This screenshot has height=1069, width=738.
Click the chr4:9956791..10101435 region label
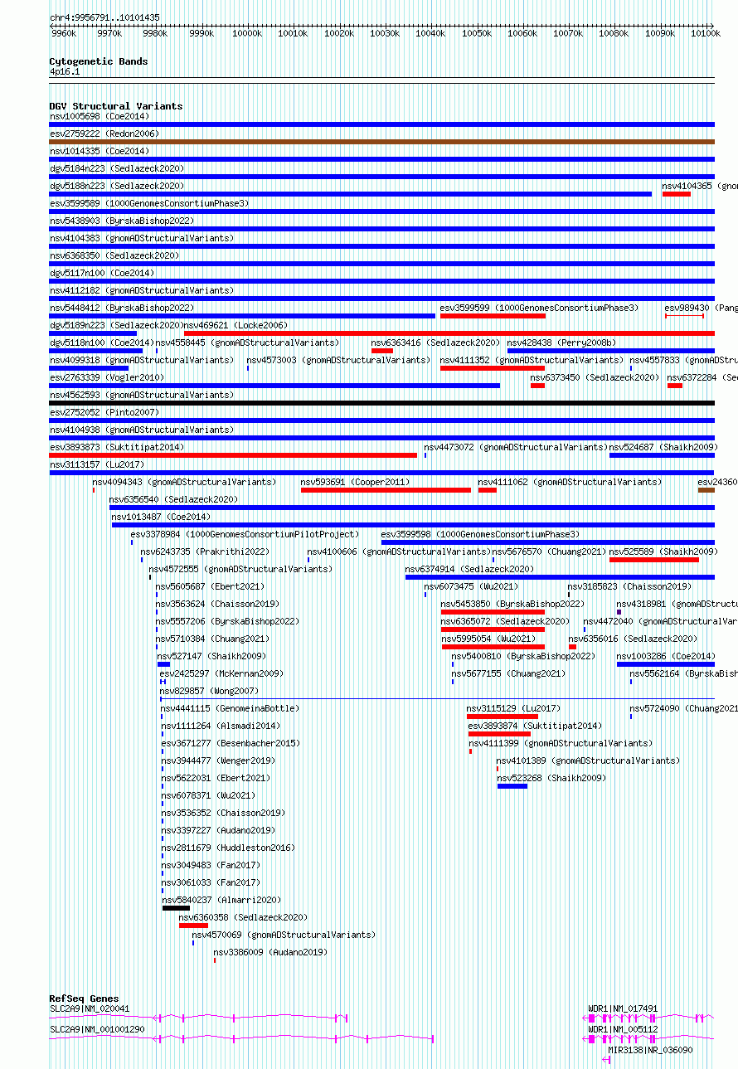click(104, 17)
